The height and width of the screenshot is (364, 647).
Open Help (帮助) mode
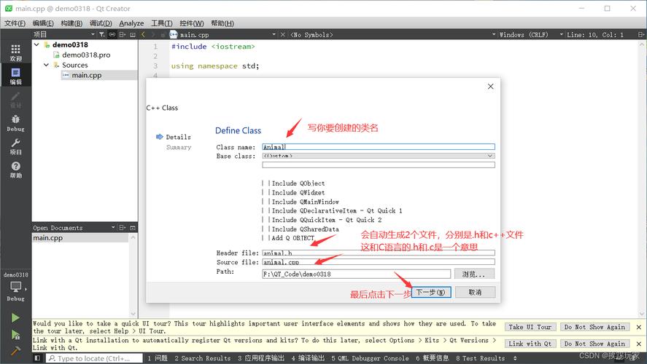[x=15, y=170]
